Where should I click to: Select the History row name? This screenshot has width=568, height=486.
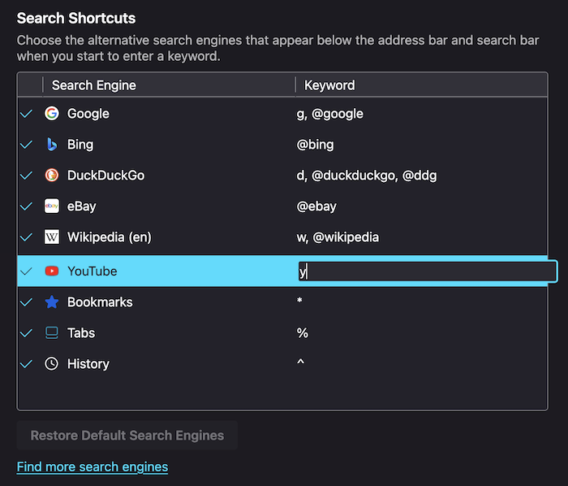pyautogui.click(x=88, y=363)
